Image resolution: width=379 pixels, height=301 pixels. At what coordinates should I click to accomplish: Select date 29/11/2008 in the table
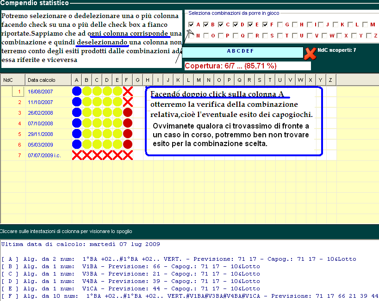click(40, 134)
